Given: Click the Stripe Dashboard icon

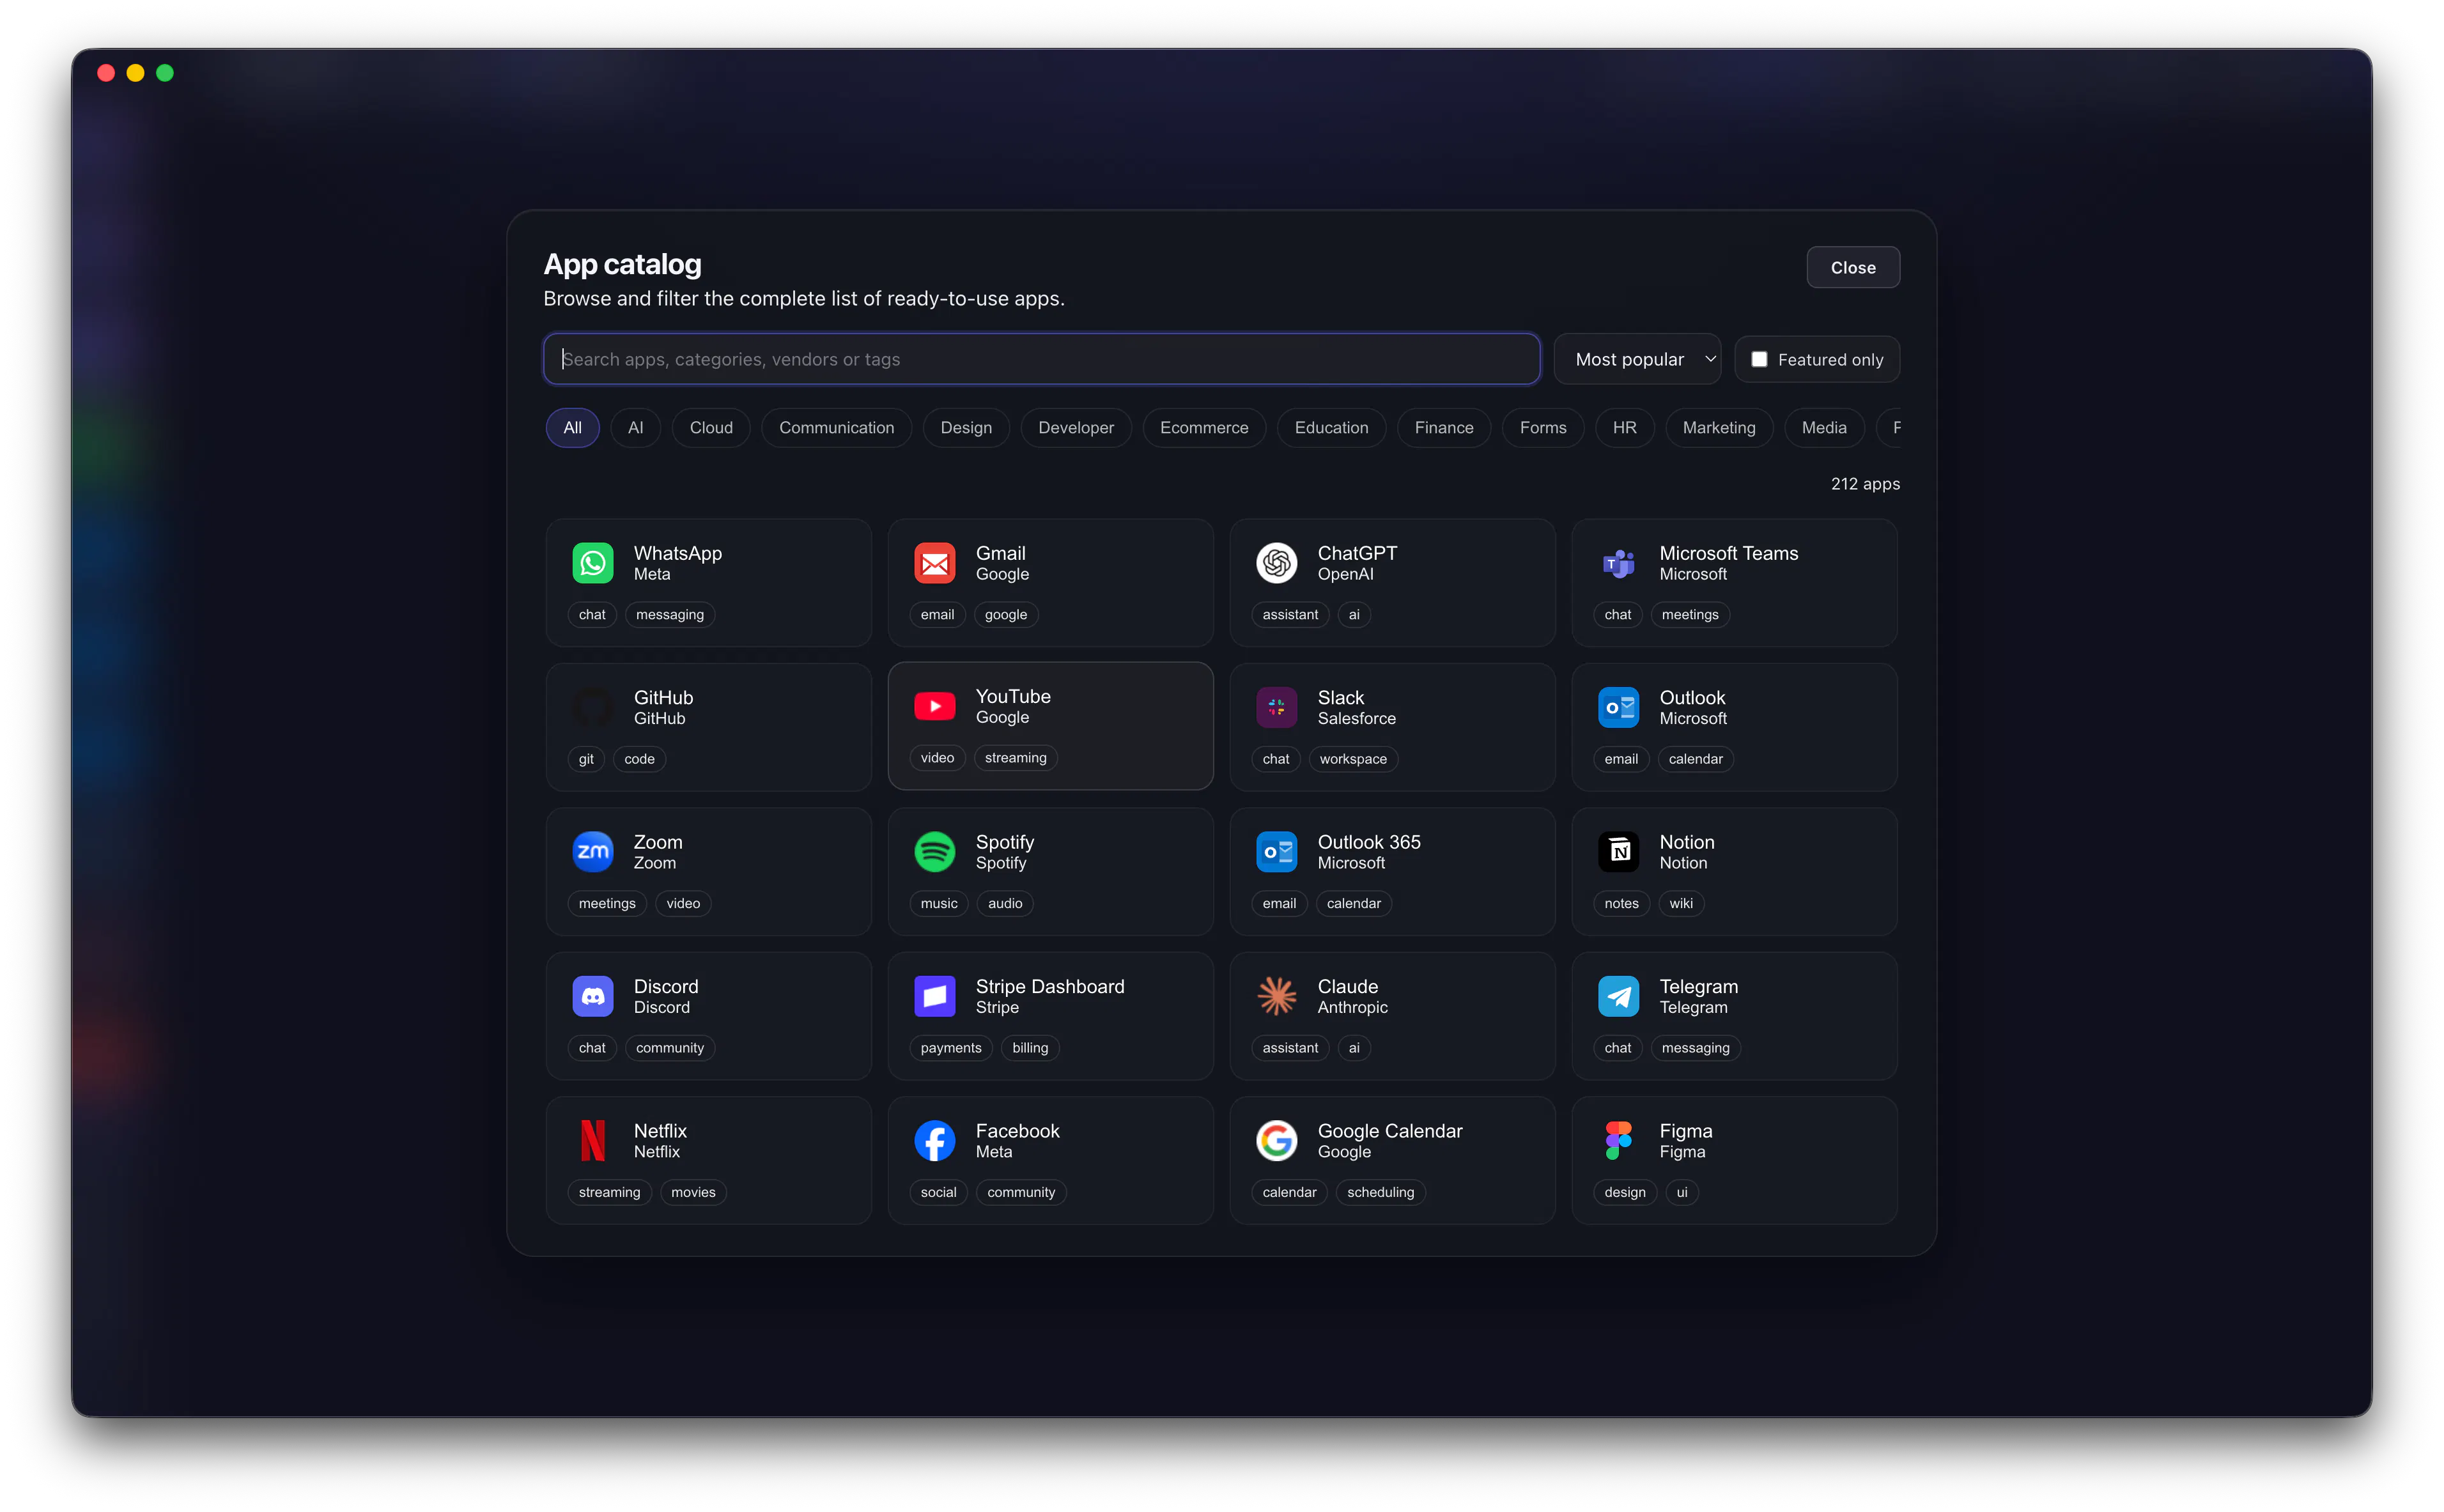Looking at the screenshot, I should (934, 996).
